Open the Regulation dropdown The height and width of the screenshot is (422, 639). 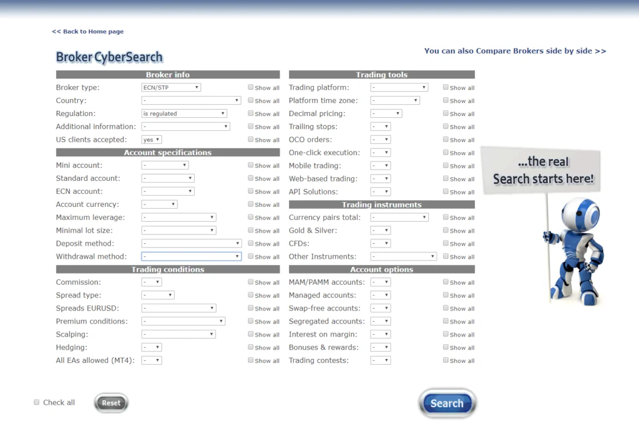coord(184,113)
